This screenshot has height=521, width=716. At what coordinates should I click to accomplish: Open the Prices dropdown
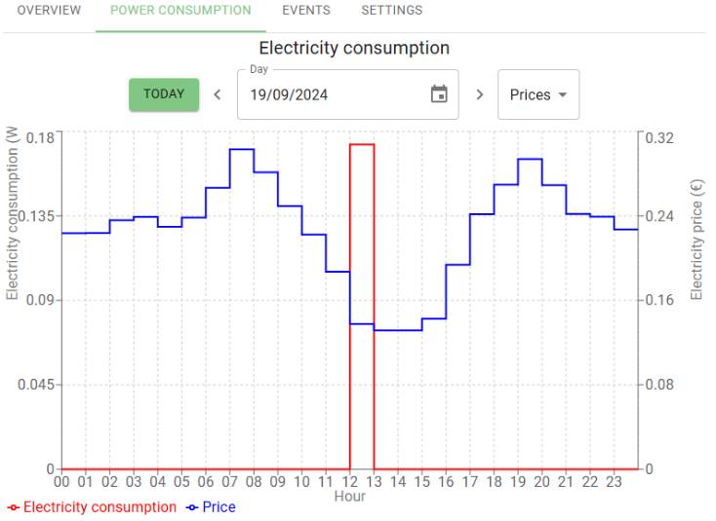point(530,94)
